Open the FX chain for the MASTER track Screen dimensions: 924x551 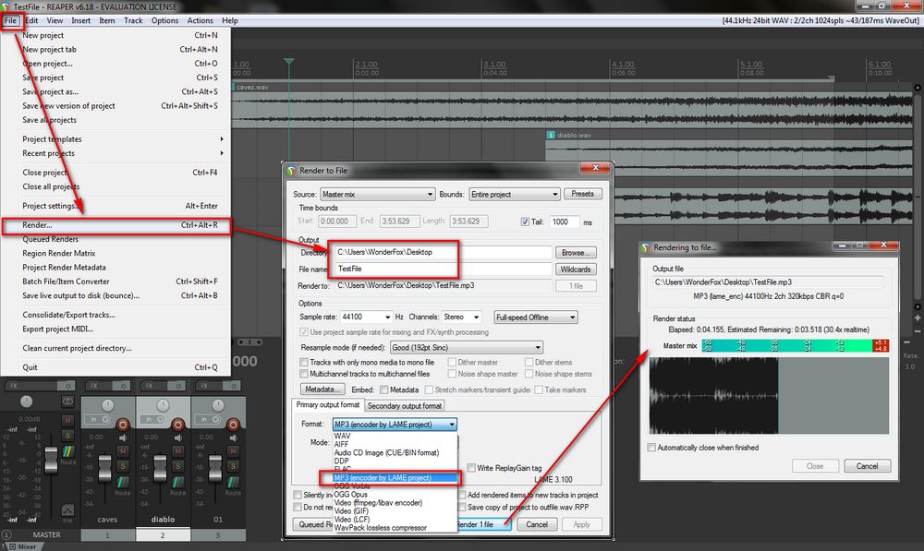tap(31, 386)
